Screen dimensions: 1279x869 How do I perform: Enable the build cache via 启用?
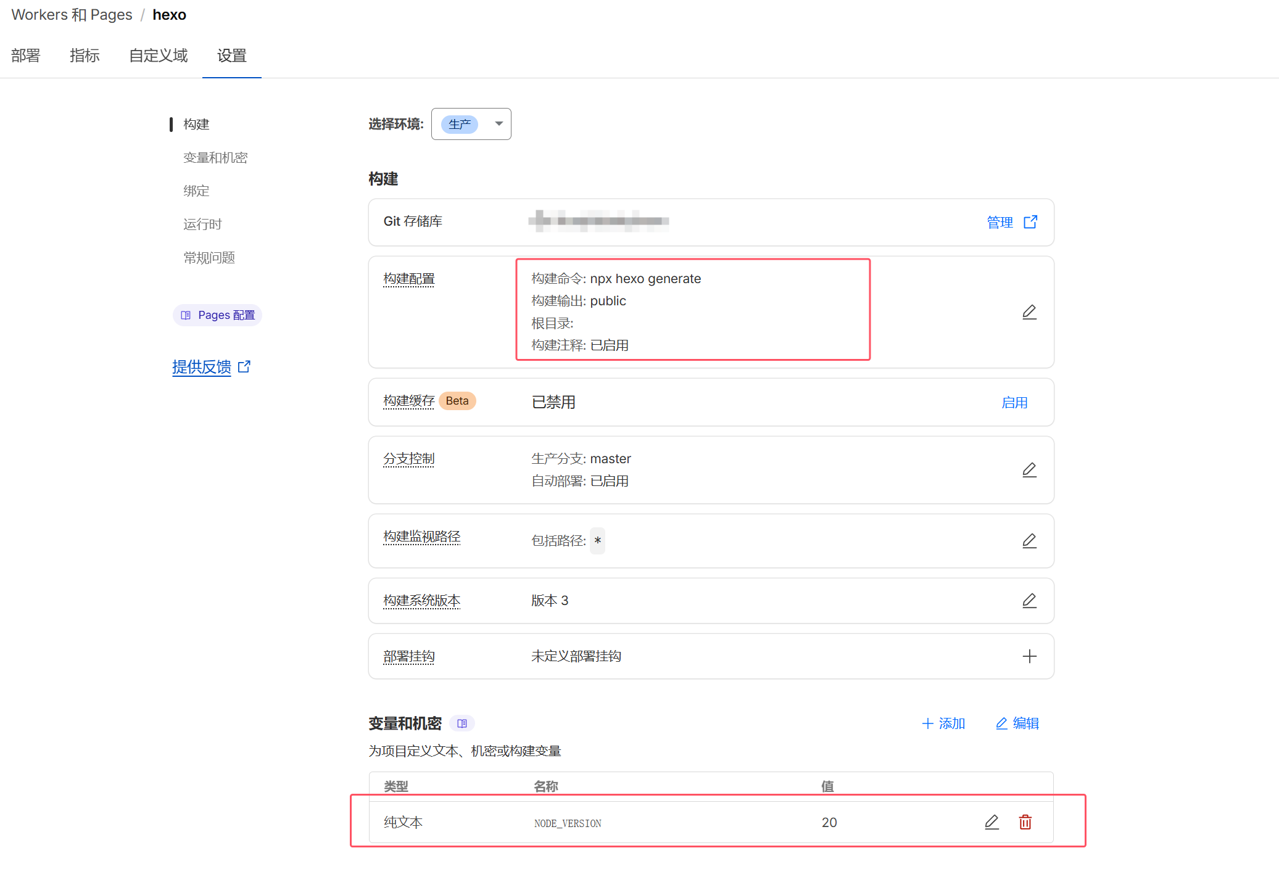1014,403
